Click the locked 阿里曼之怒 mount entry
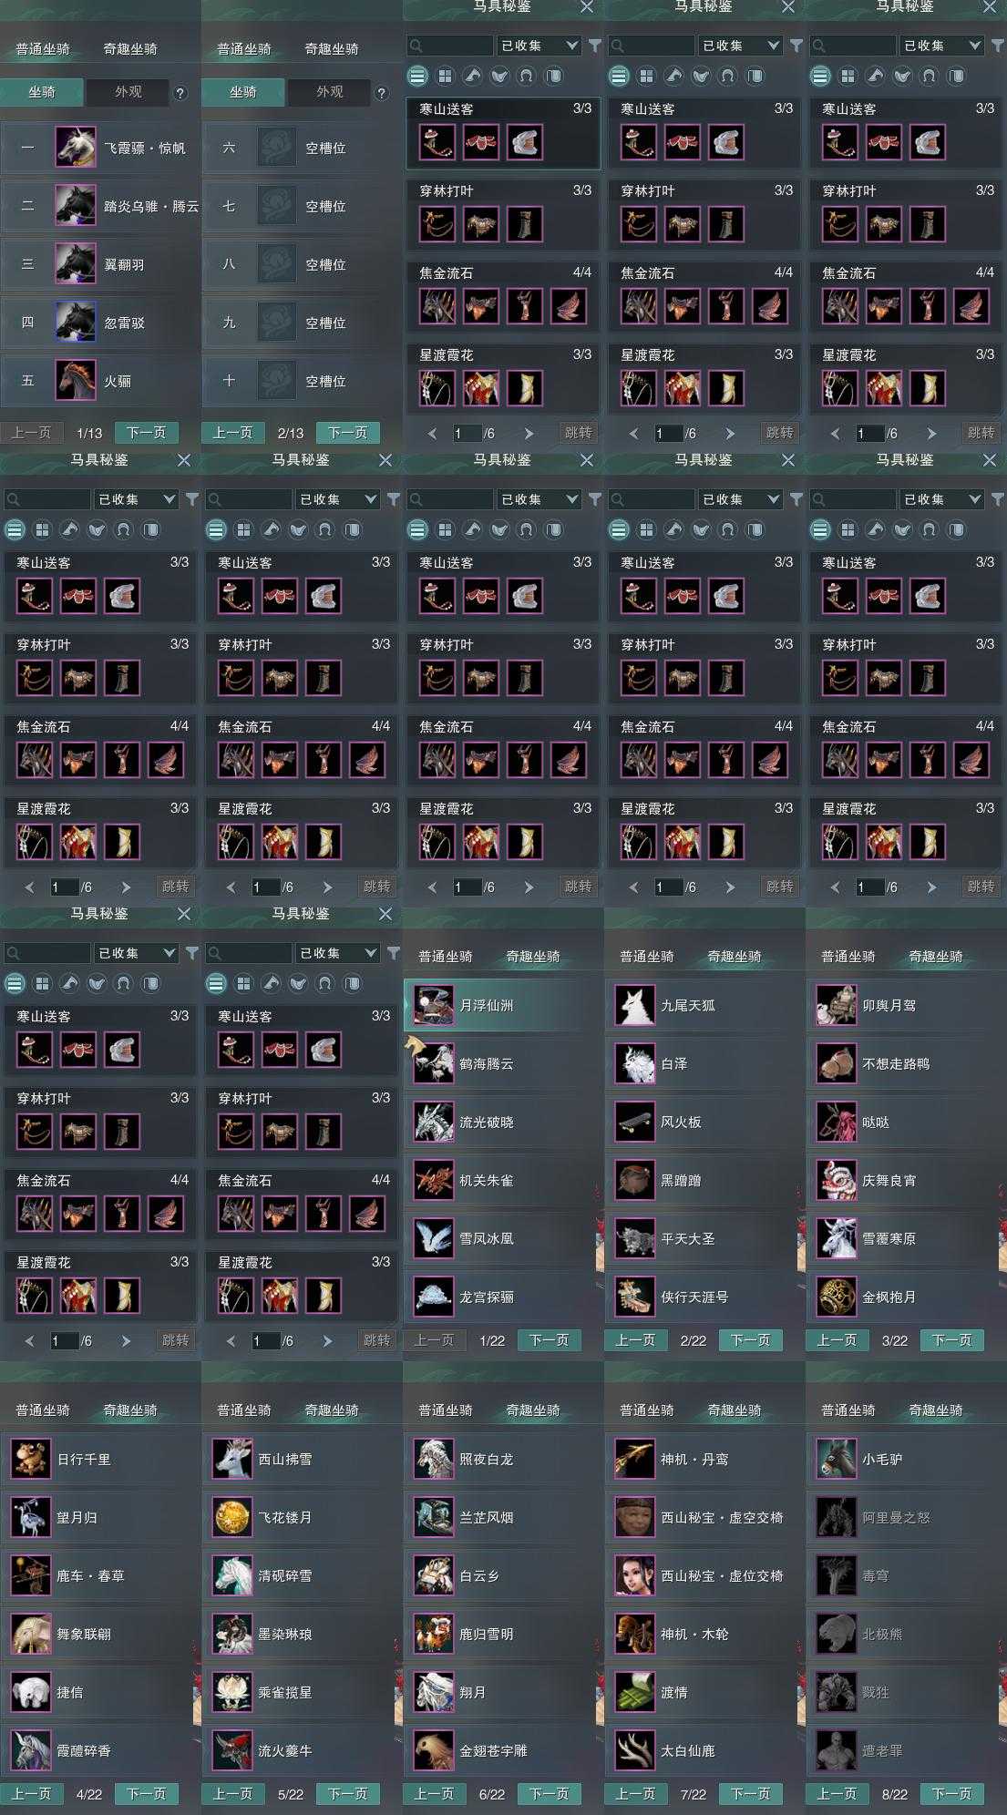 pyautogui.click(x=896, y=1517)
